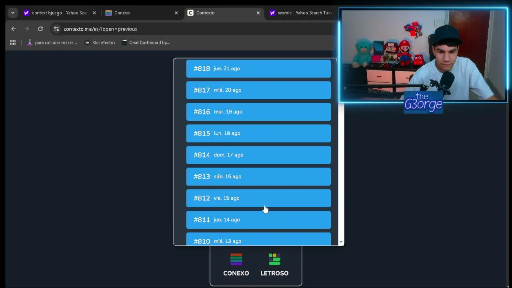Select game #814 dom. 17 ago
512x288 pixels.
click(x=258, y=155)
